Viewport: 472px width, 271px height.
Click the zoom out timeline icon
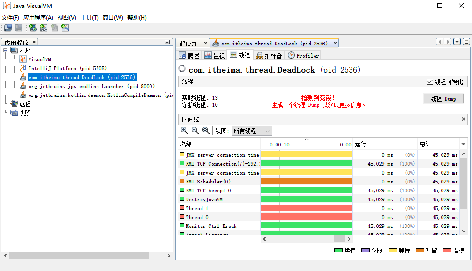tap(195, 131)
